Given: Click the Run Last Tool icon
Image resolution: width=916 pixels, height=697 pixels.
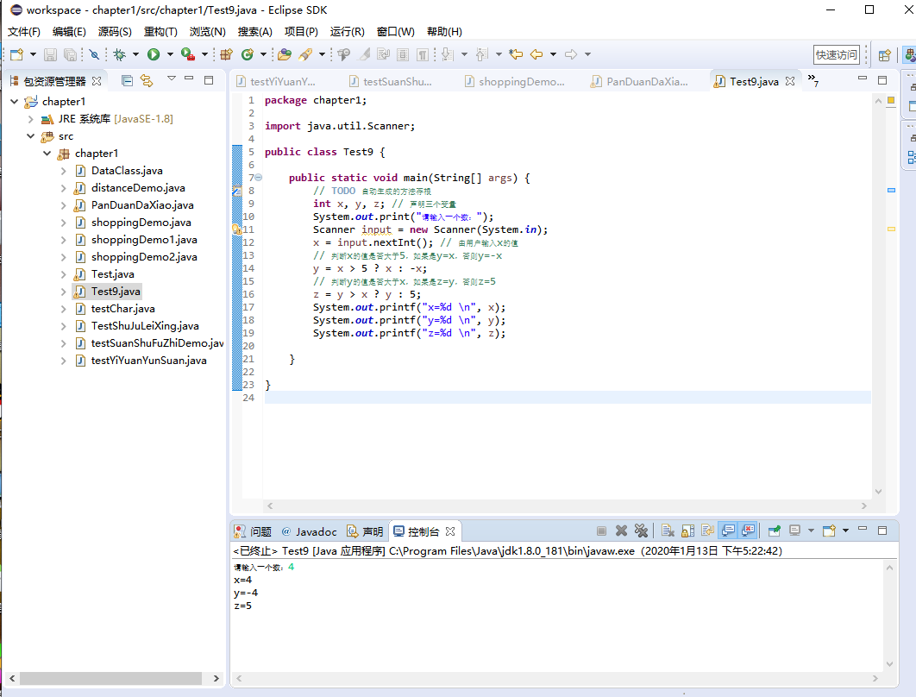Looking at the screenshot, I should 187,54.
